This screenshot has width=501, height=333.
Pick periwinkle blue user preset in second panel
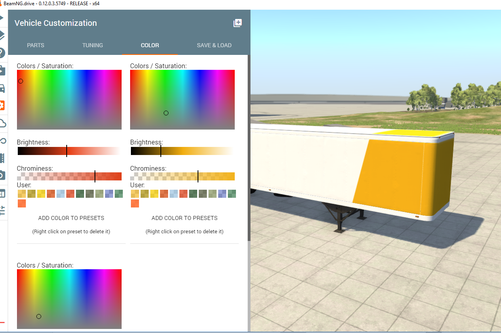(222, 194)
